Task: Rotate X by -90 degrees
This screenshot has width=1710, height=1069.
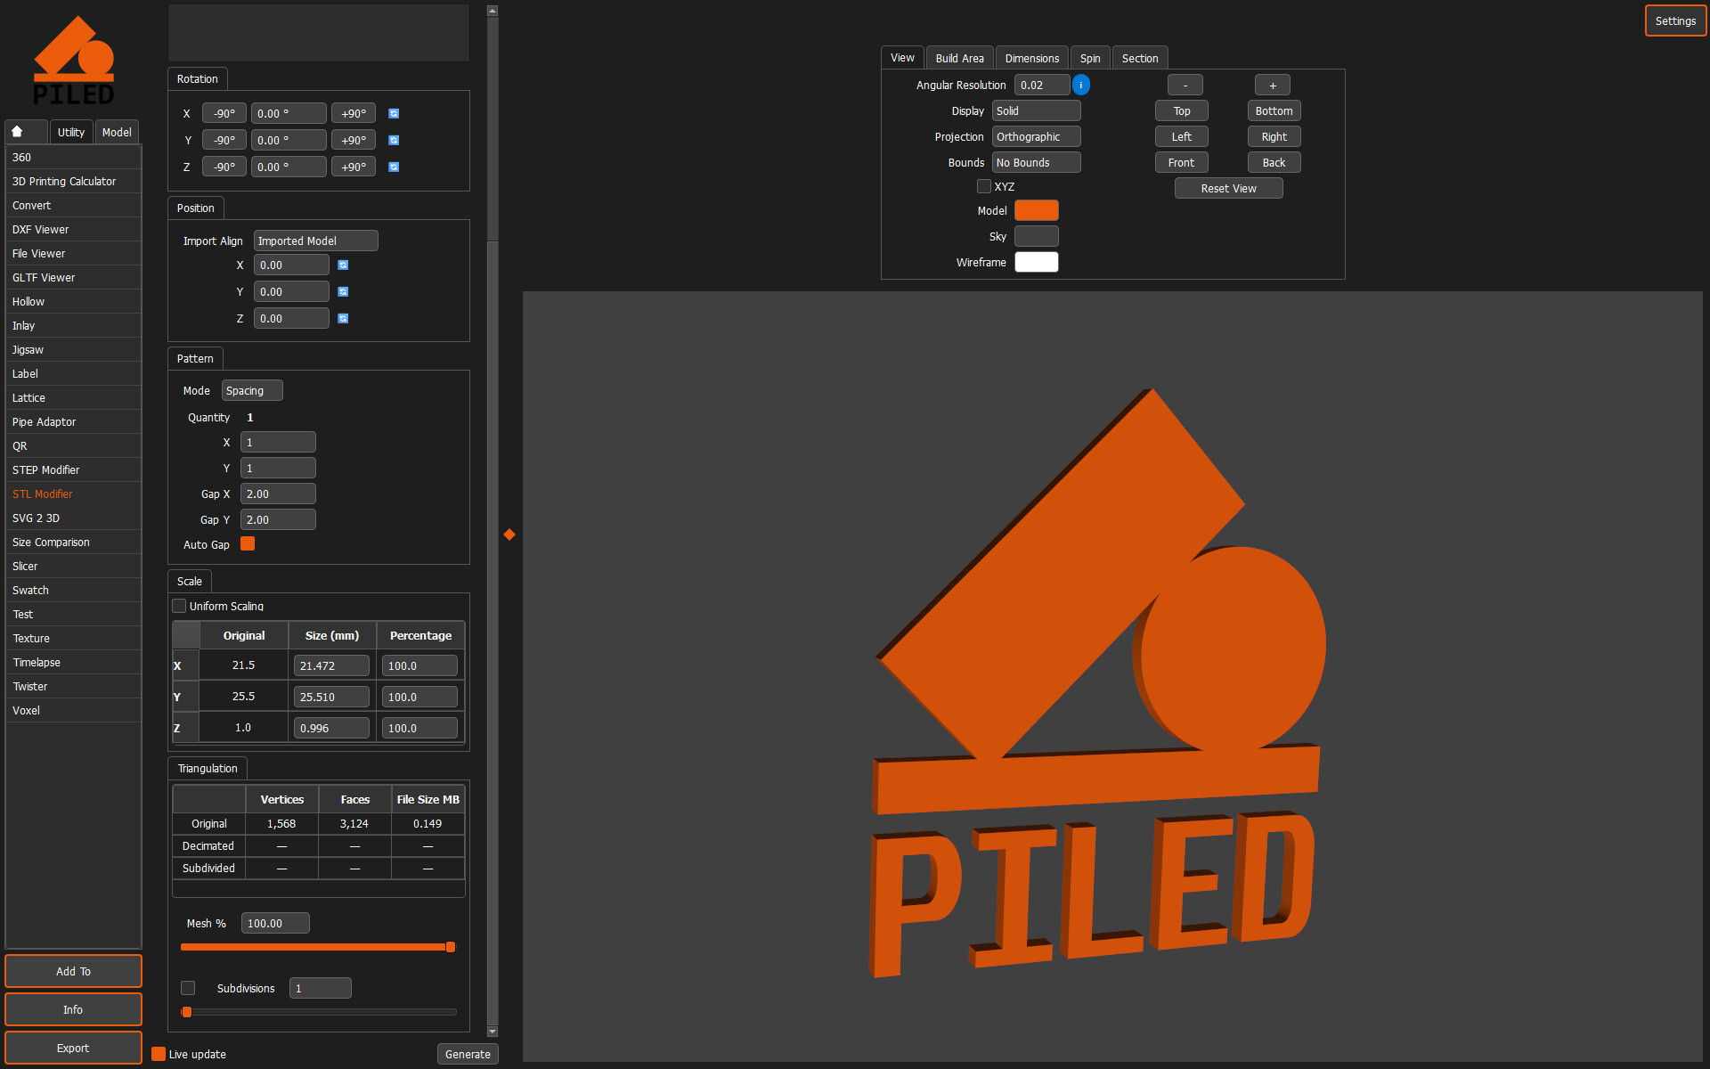Action: (224, 114)
